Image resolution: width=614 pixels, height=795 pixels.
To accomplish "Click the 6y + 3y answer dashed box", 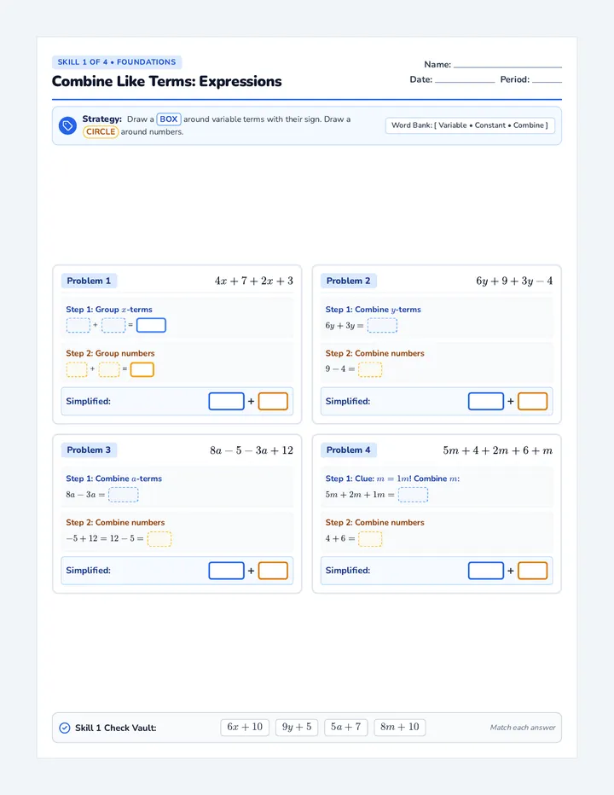I will click(x=382, y=325).
